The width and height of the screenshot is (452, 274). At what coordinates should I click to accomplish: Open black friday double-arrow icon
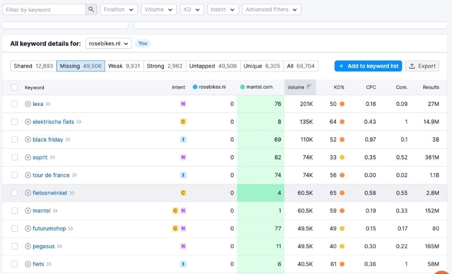[68, 140]
